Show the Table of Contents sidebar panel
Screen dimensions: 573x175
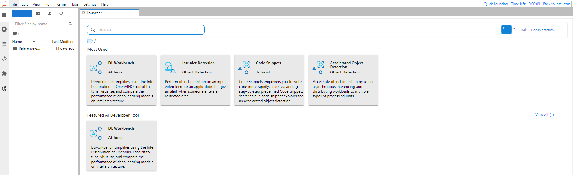click(x=4, y=44)
